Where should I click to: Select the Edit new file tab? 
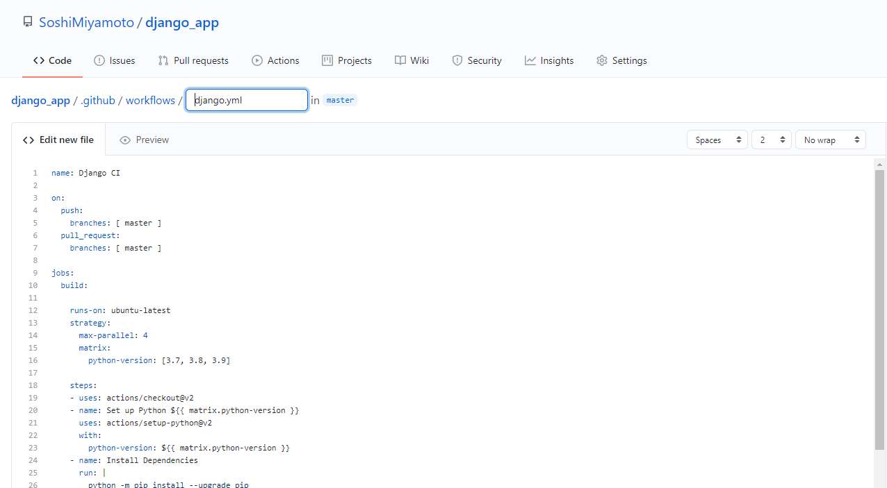pyautogui.click(x=58, y=140)
